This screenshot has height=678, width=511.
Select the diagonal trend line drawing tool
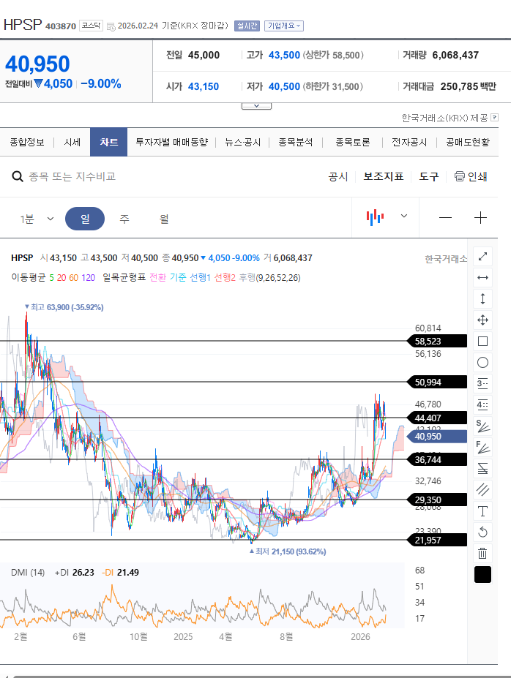[482, 257]
